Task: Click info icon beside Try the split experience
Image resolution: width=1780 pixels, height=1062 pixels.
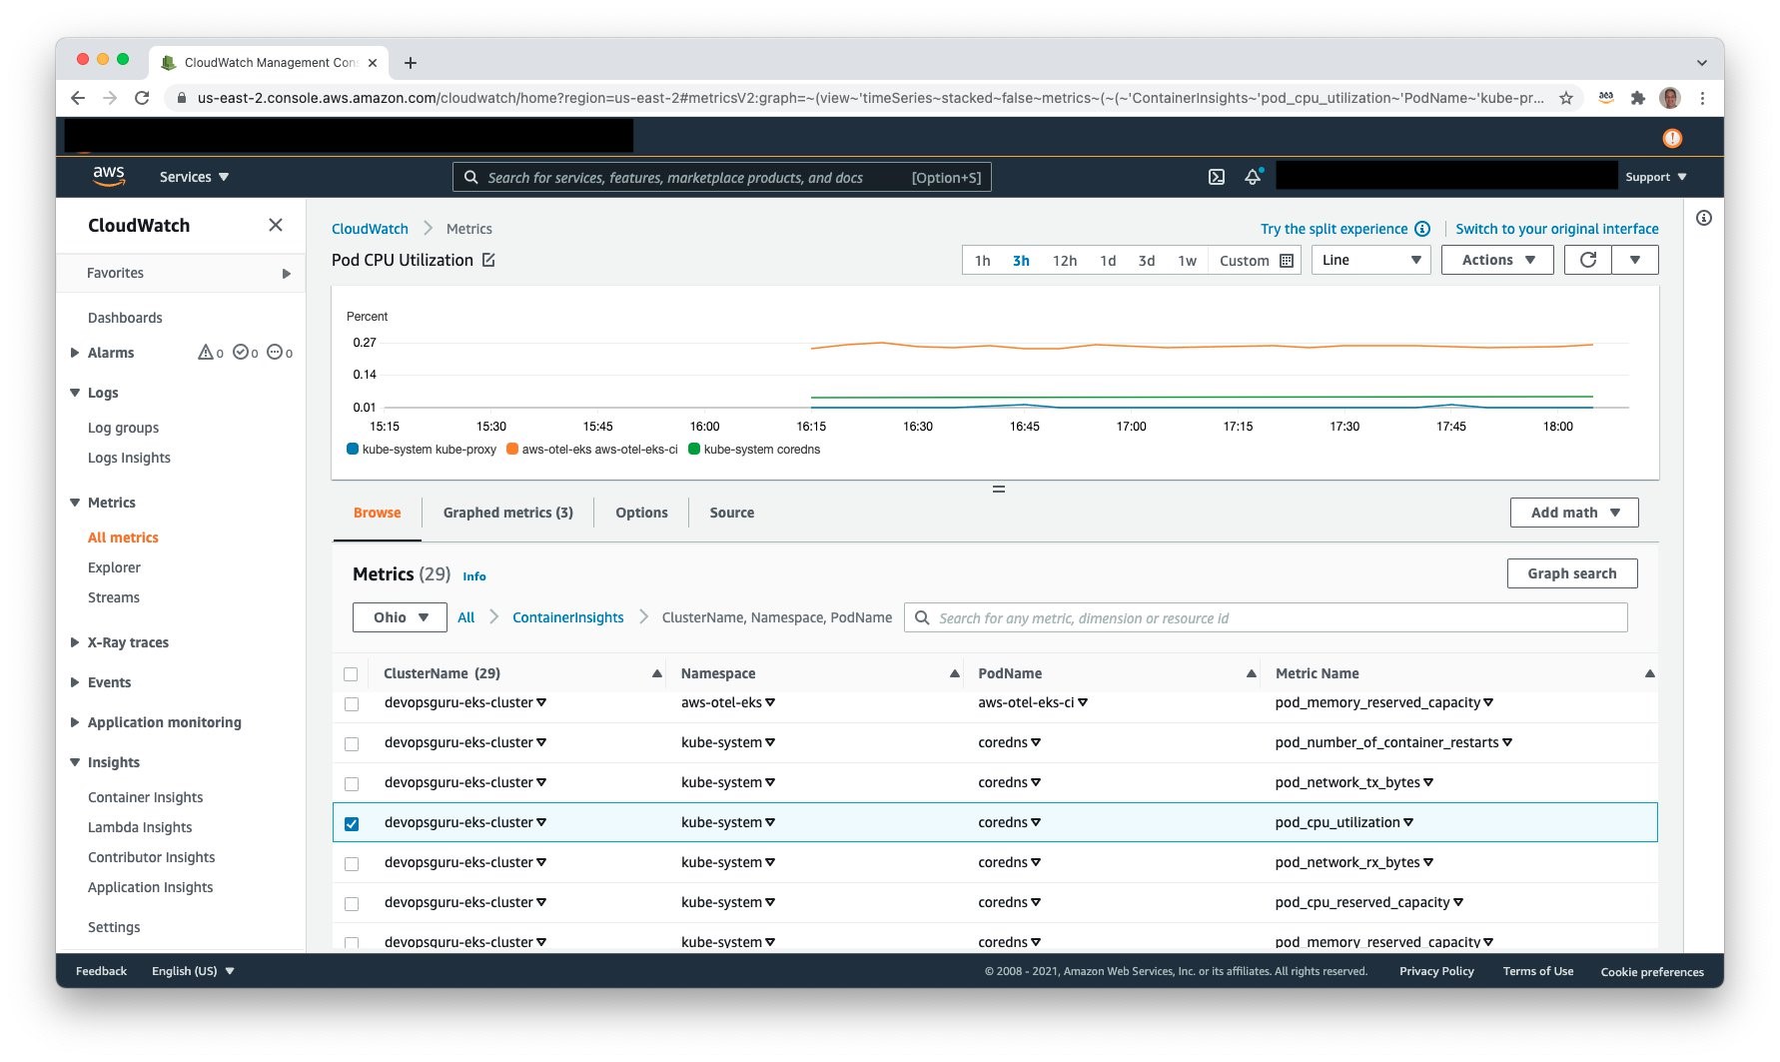Action: [1422, 229]
